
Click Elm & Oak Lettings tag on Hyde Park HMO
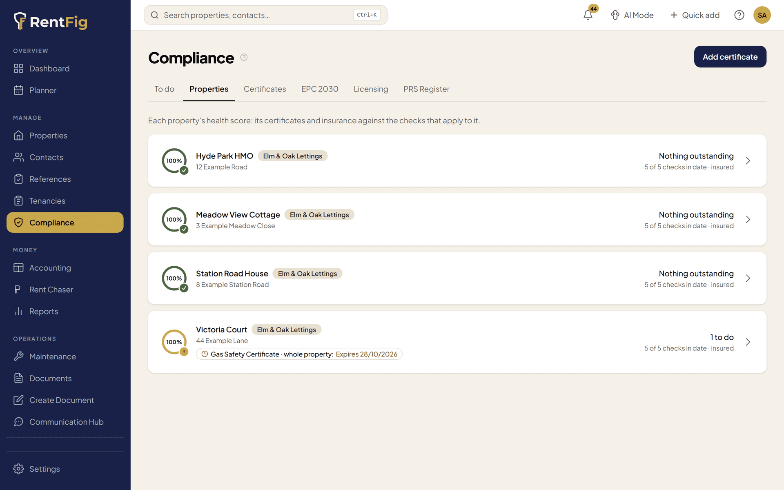point(292,156)
